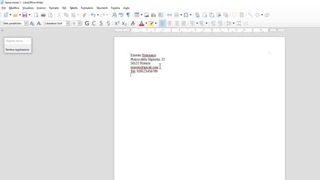The height and width of the screenshot is (180, 320).
Task: Open the File menu
Action: [x=3, y=8]
